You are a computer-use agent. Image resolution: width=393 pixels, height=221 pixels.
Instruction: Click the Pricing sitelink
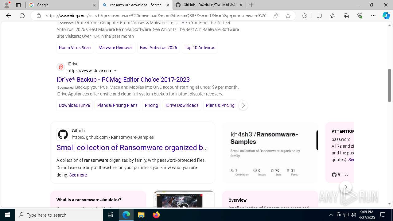(151, 105)
